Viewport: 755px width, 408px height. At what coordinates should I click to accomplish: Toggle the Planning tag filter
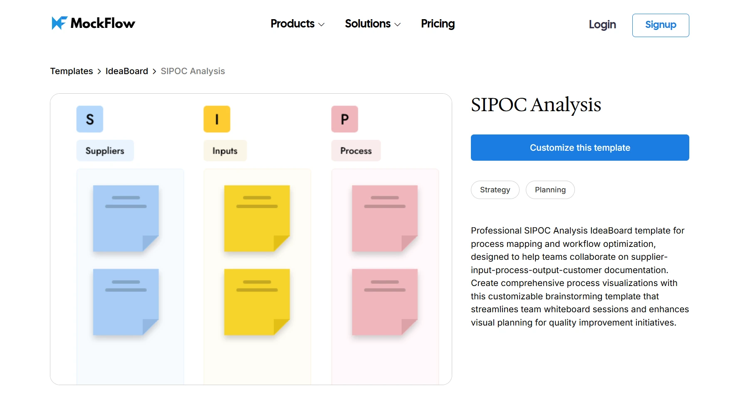click(x=550, y=190)
